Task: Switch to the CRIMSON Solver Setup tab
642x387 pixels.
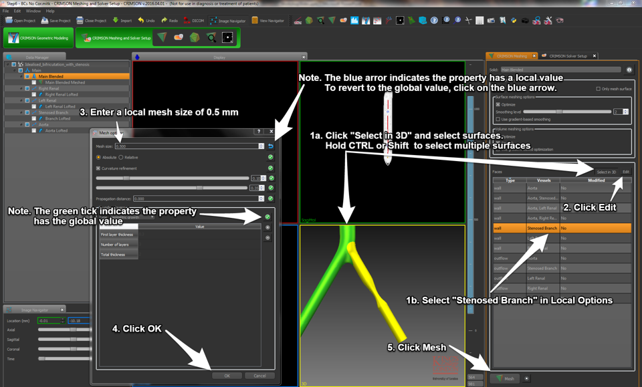Action: pos(567,56)
